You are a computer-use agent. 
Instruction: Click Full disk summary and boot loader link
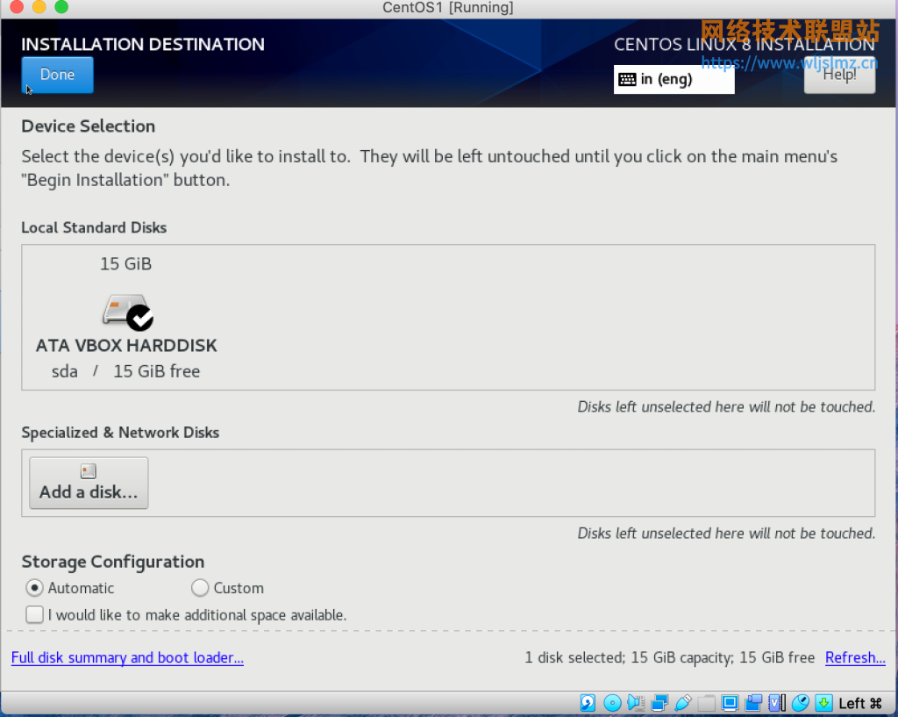coord(127,657)
